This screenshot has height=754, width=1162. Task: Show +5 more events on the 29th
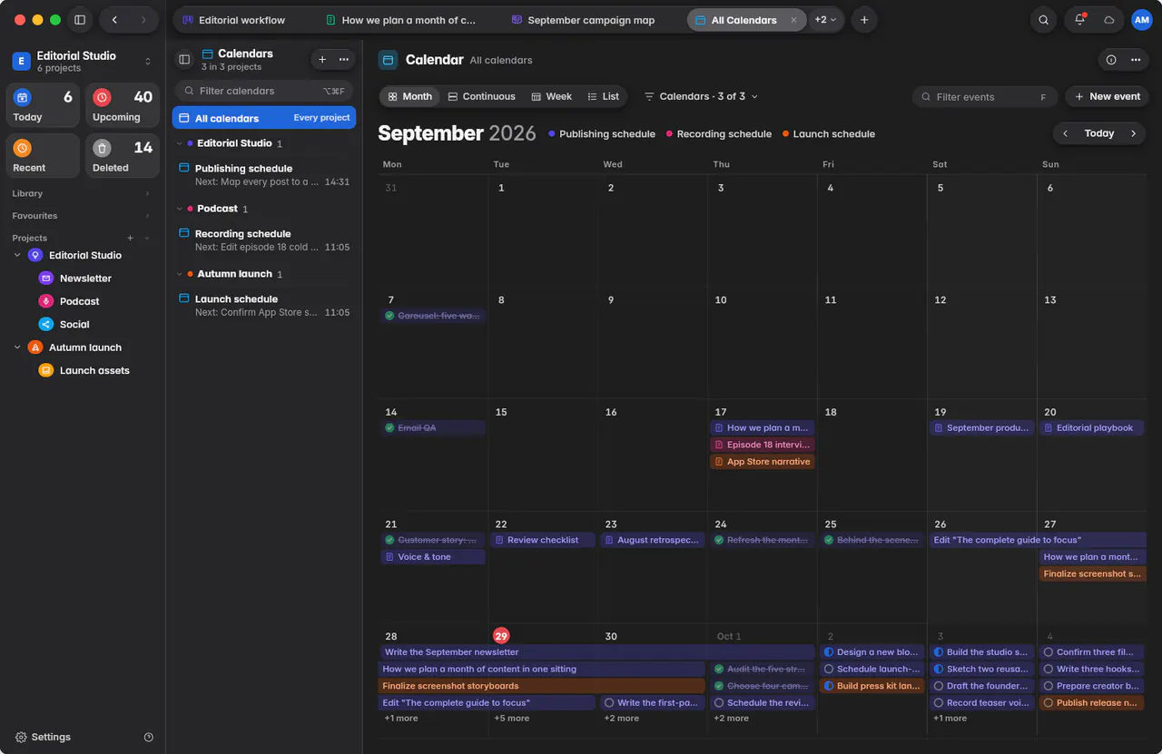511,718
